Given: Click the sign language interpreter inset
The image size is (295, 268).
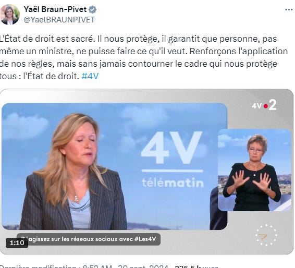Looking at the screenshot, I should tap(254, 170).
